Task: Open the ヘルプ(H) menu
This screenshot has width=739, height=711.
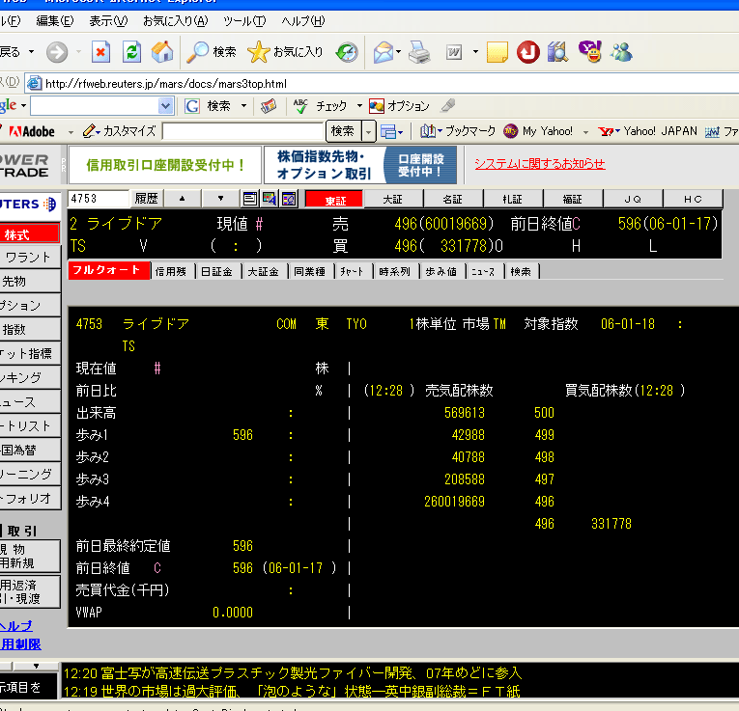Action: 303,21
